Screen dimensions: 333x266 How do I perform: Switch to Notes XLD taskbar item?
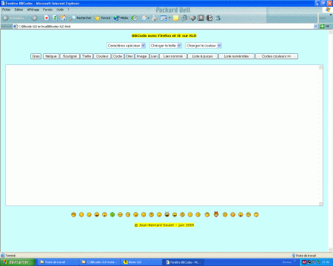point(141,262)
